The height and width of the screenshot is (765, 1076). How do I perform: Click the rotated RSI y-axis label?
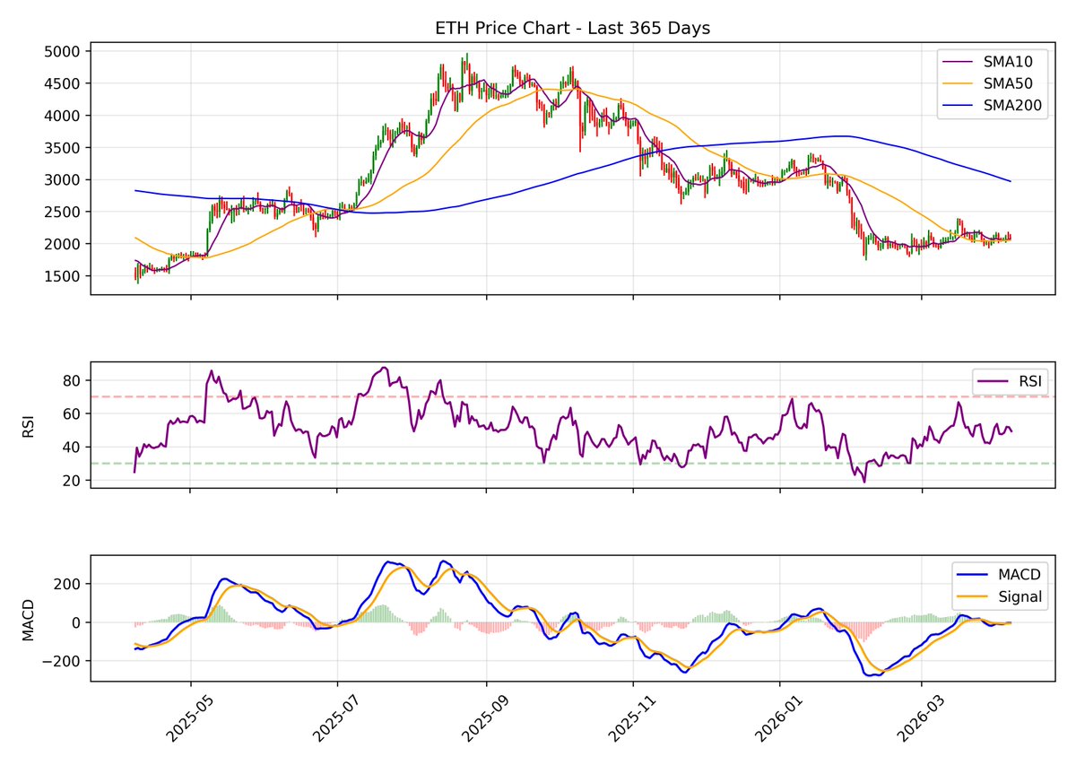[x=28, y=425]
